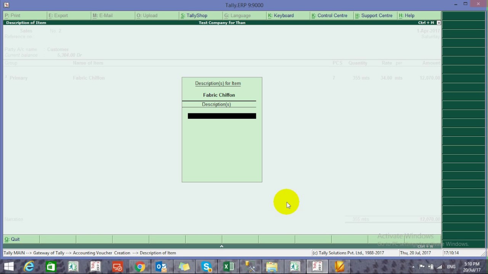Screen dimensions: 488x274
Task: Expand the calculator panel caret arrow
Action: (222, 246)
